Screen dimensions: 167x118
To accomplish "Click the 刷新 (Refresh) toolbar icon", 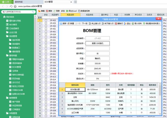I will pyautogui.click(x=54, y=11).
